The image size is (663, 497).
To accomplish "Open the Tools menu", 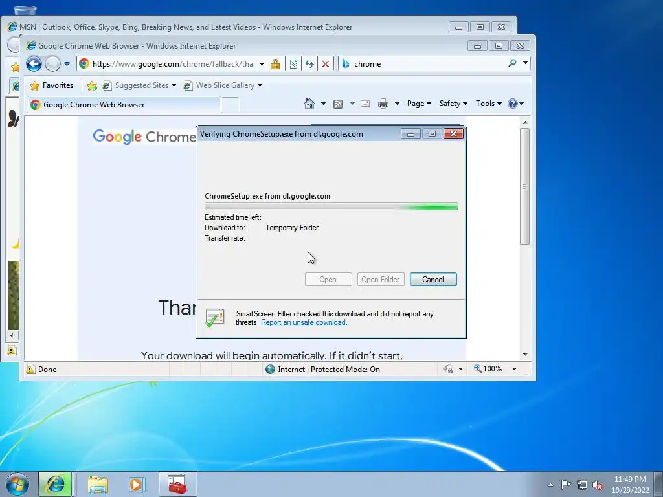I will pos(488,104).
